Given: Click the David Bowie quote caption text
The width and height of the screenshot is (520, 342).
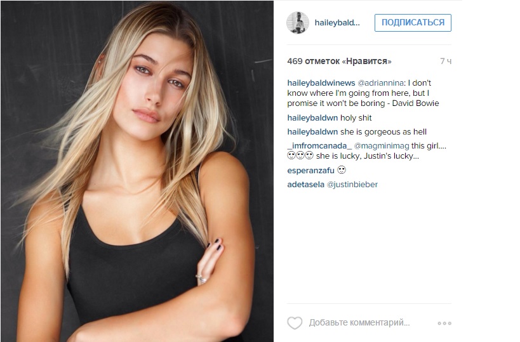Looking at the screenshot, I should click(363, 93).
